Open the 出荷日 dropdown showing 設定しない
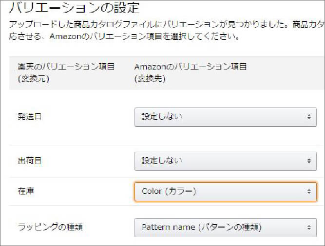This screenshot has height=246, width=325. (x=225, y=160)
